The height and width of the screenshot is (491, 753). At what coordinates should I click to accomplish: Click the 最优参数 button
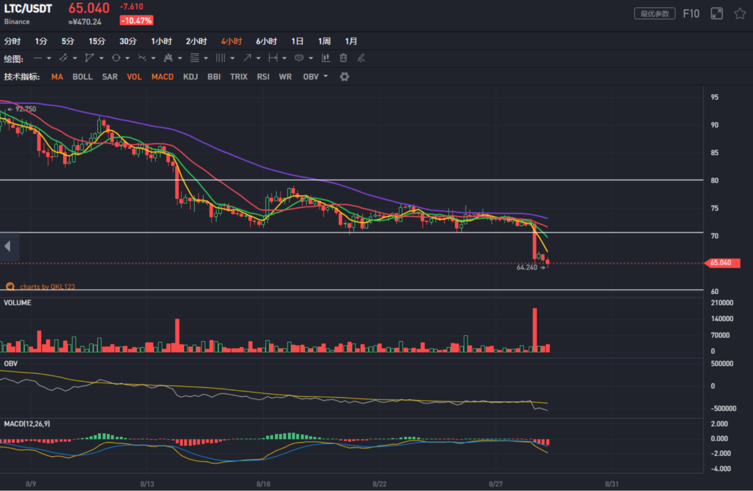(655, 13)
